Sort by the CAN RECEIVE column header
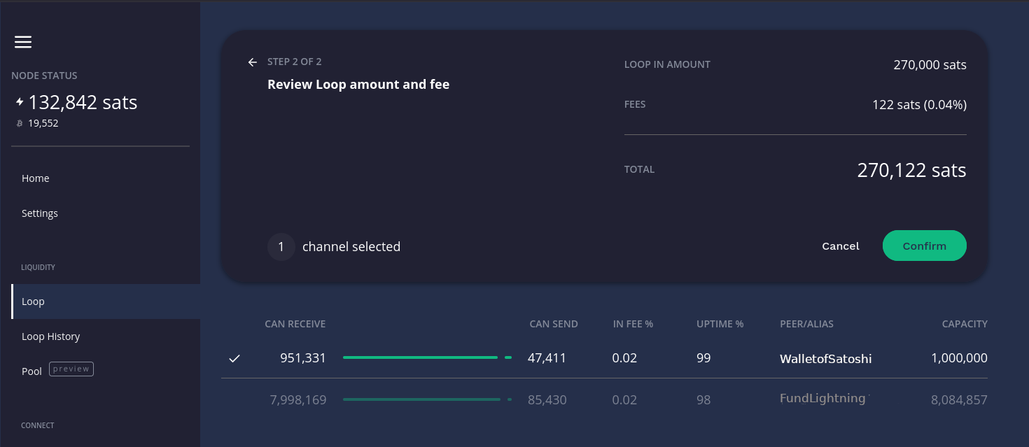 point(295,323)
